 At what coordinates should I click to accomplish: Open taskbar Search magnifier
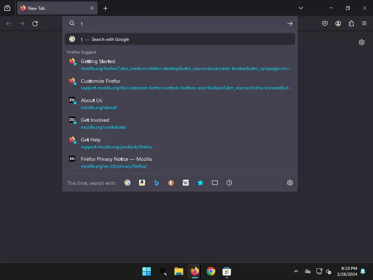click(x=163, y=271)
